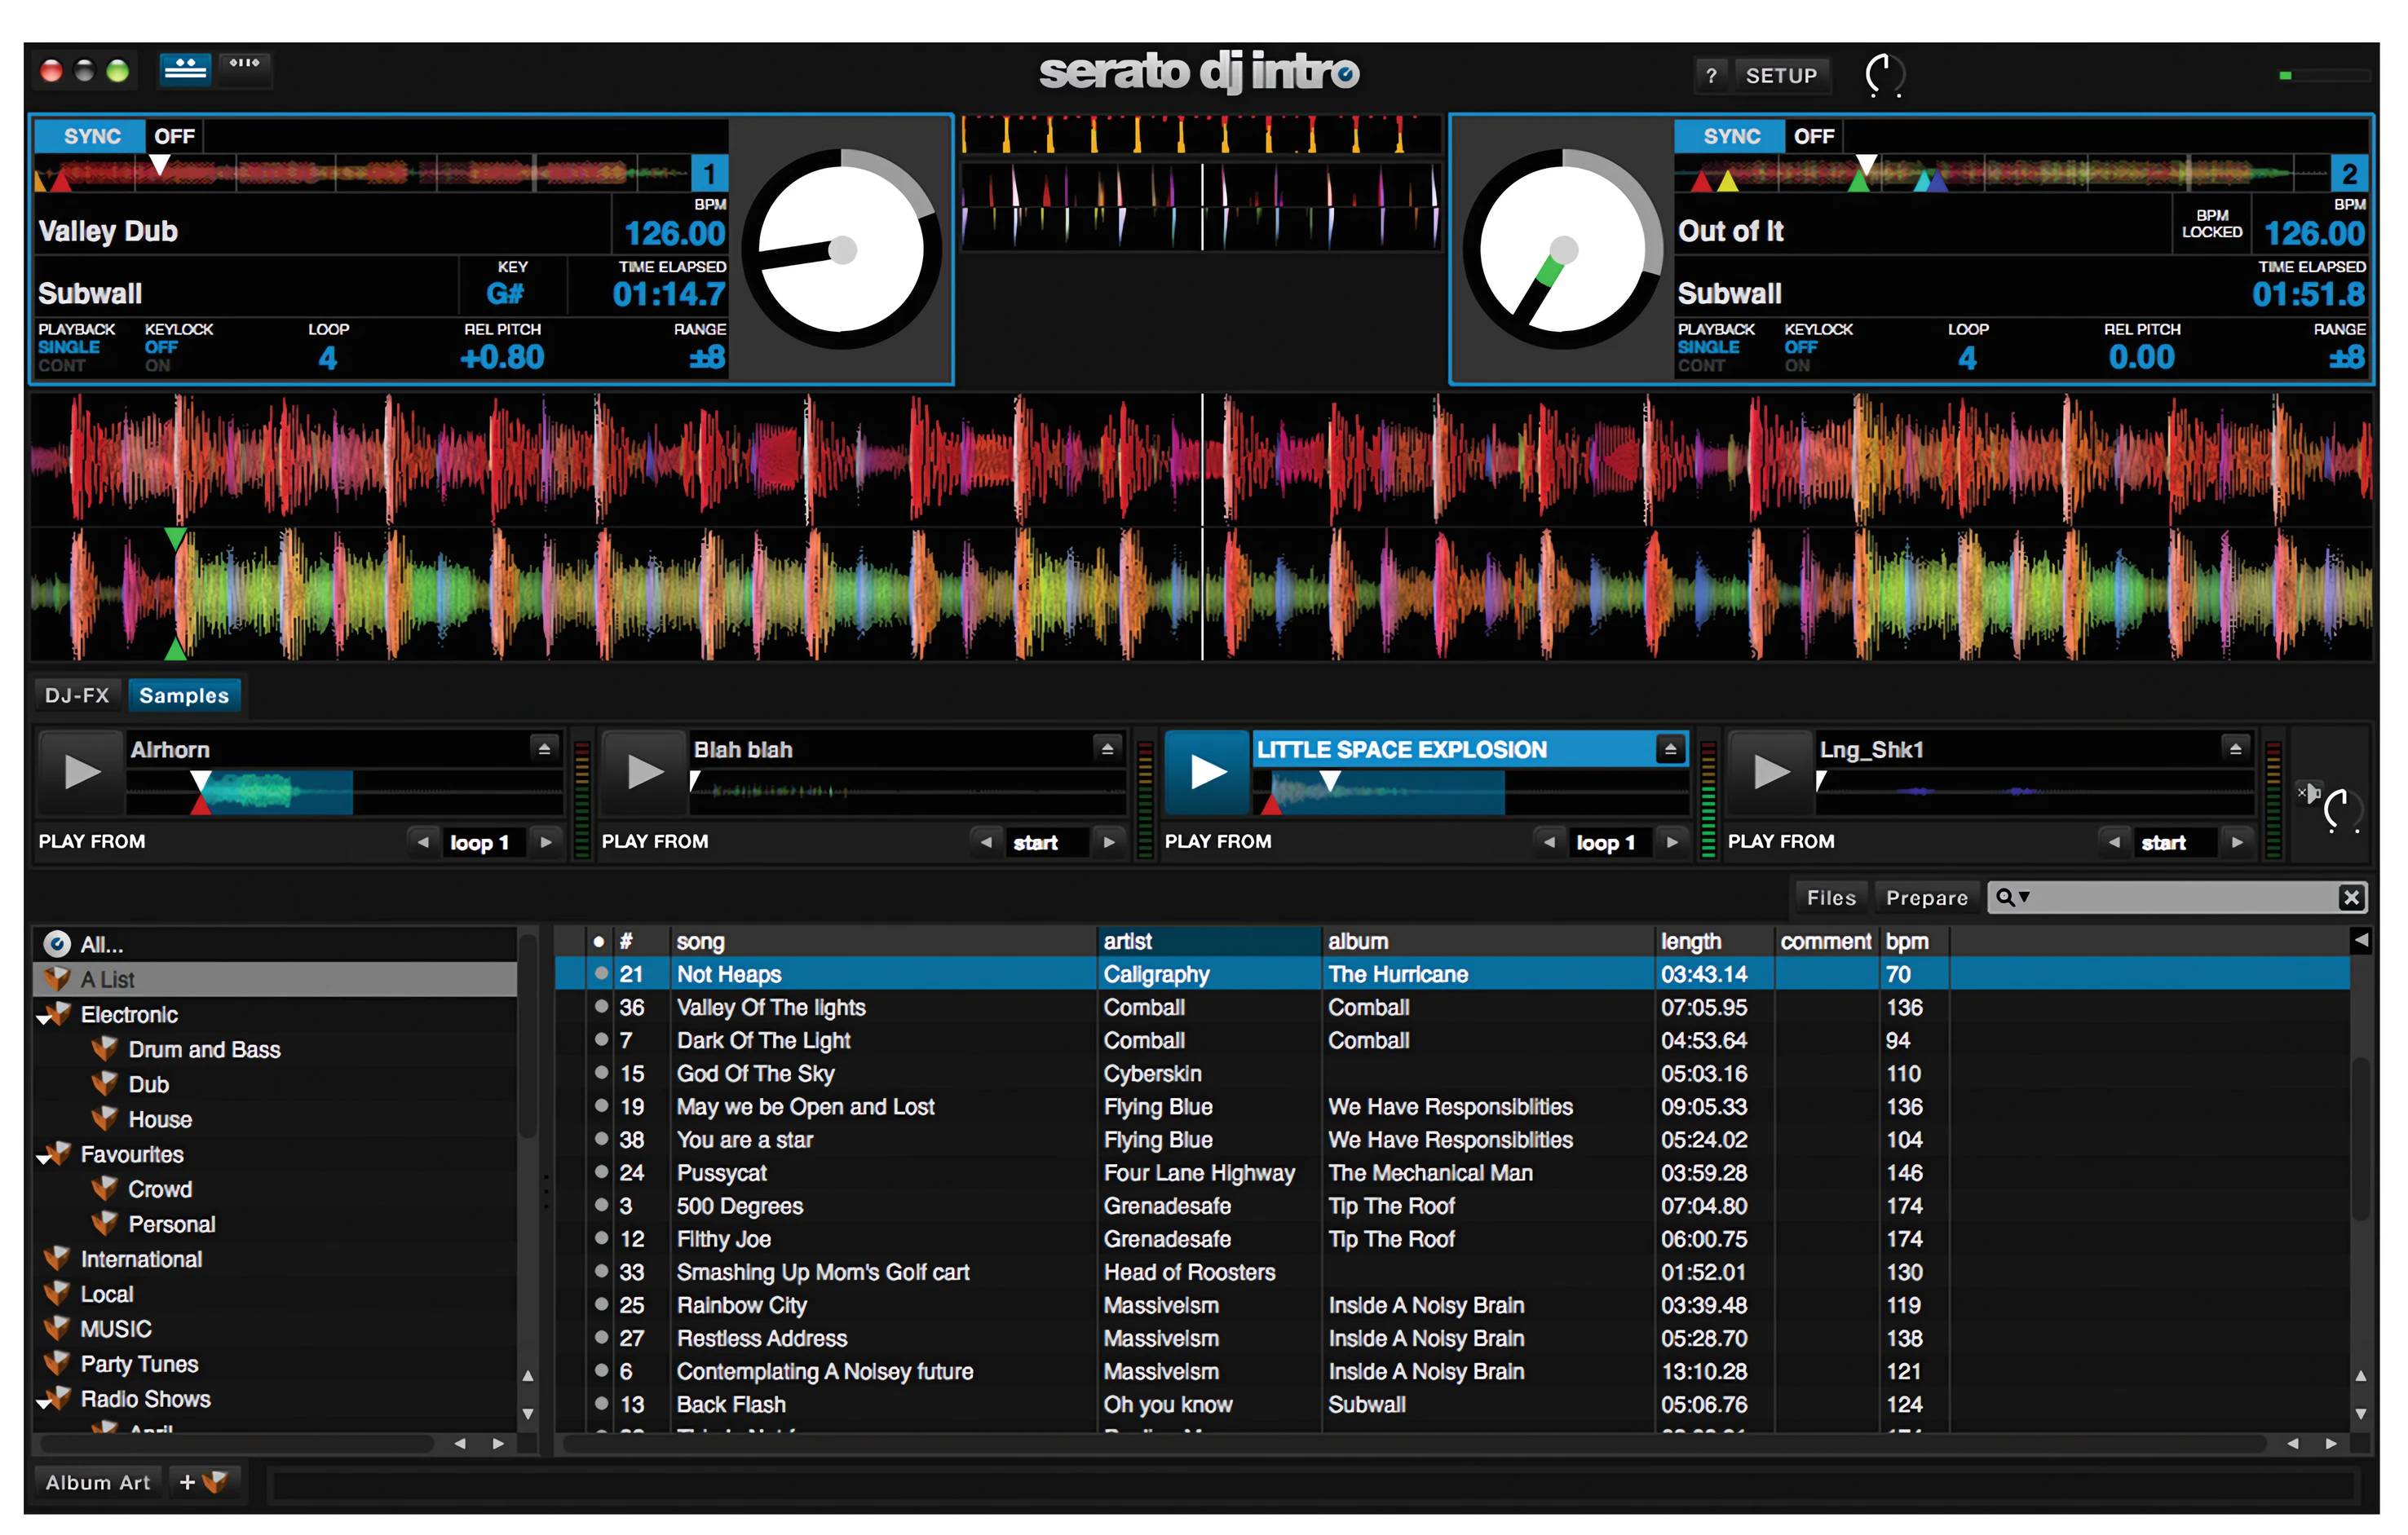Change deck 2 pitch RANGE ±8
2408x1535 pixels.
click(x=2346, y=357)
